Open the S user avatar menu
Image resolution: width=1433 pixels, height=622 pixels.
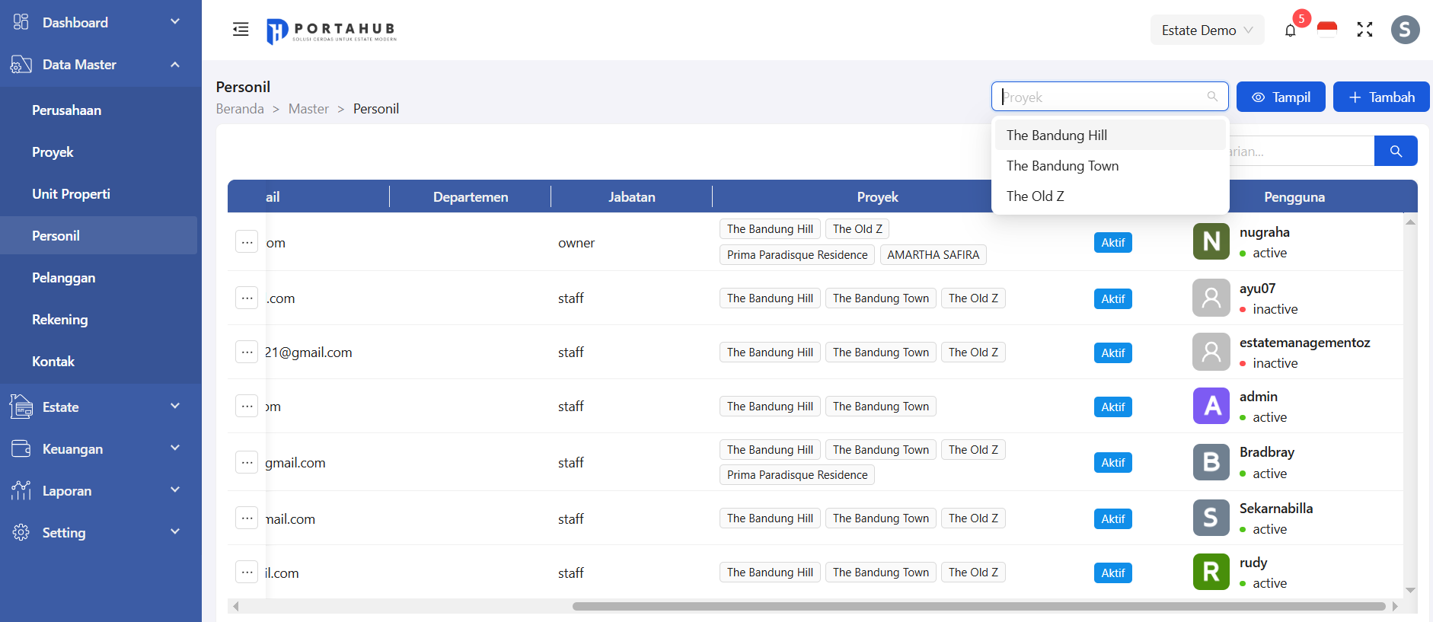click(1405, 30)
